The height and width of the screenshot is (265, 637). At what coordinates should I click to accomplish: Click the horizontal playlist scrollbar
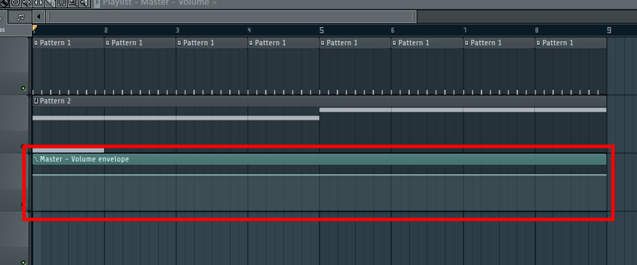tap(231, 17)
